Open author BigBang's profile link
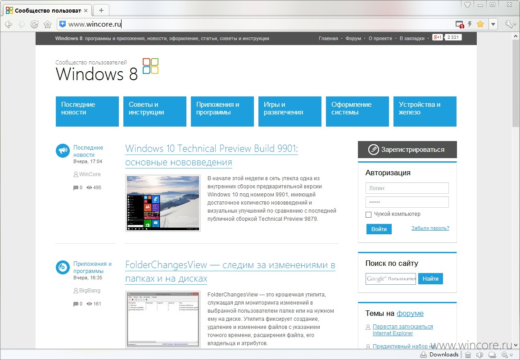 tap(90, 290)
